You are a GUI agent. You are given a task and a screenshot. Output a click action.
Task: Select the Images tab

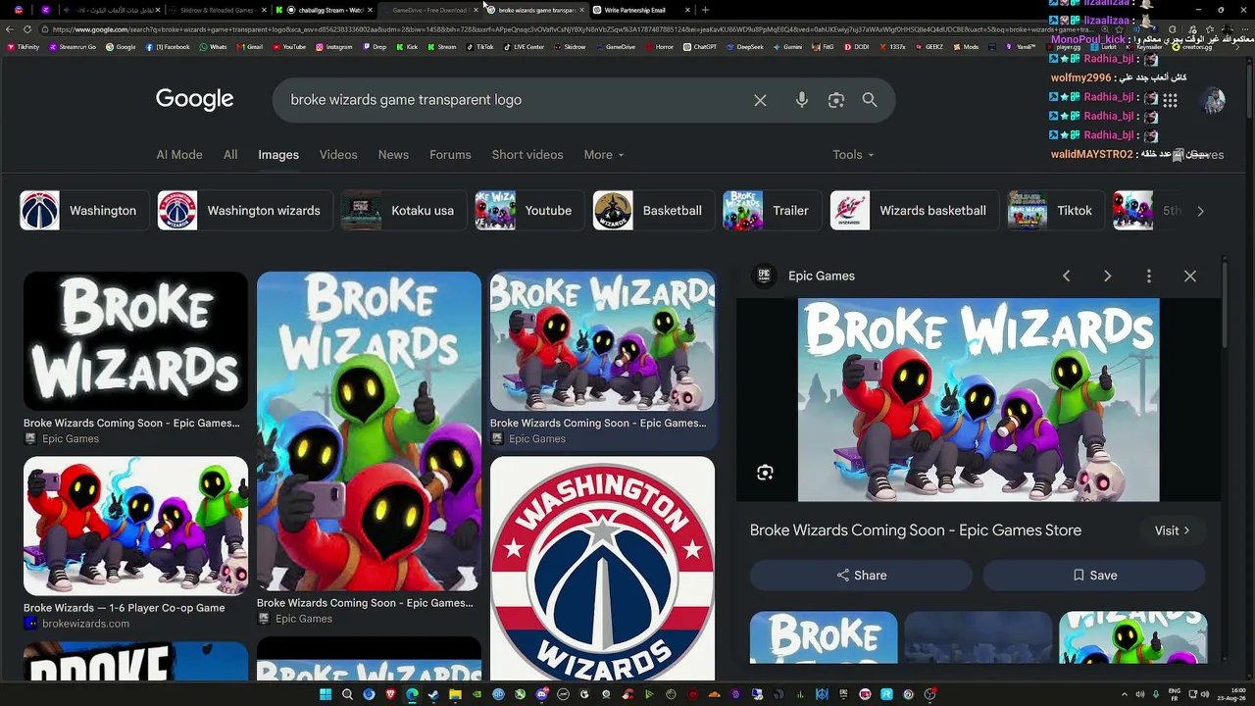click(278, 155)
